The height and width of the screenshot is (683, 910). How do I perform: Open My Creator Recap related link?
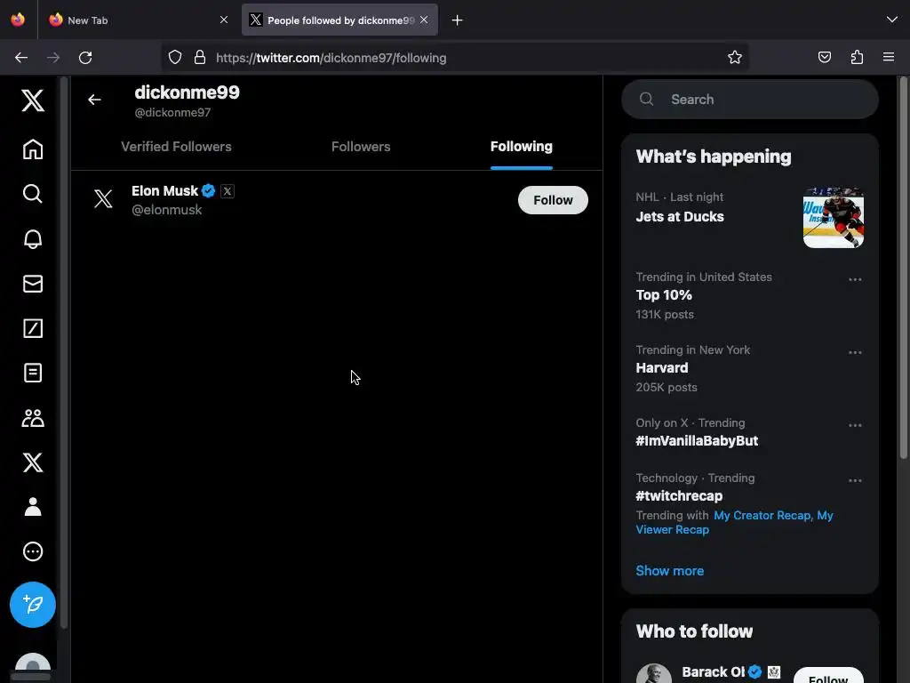[x=762, y=515]
